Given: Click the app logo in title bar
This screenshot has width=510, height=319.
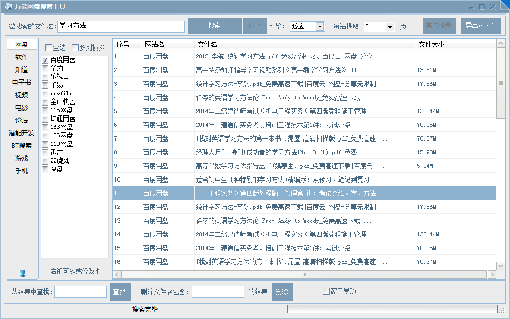Looking at the screenshot, I should click(x=8, y=7).
